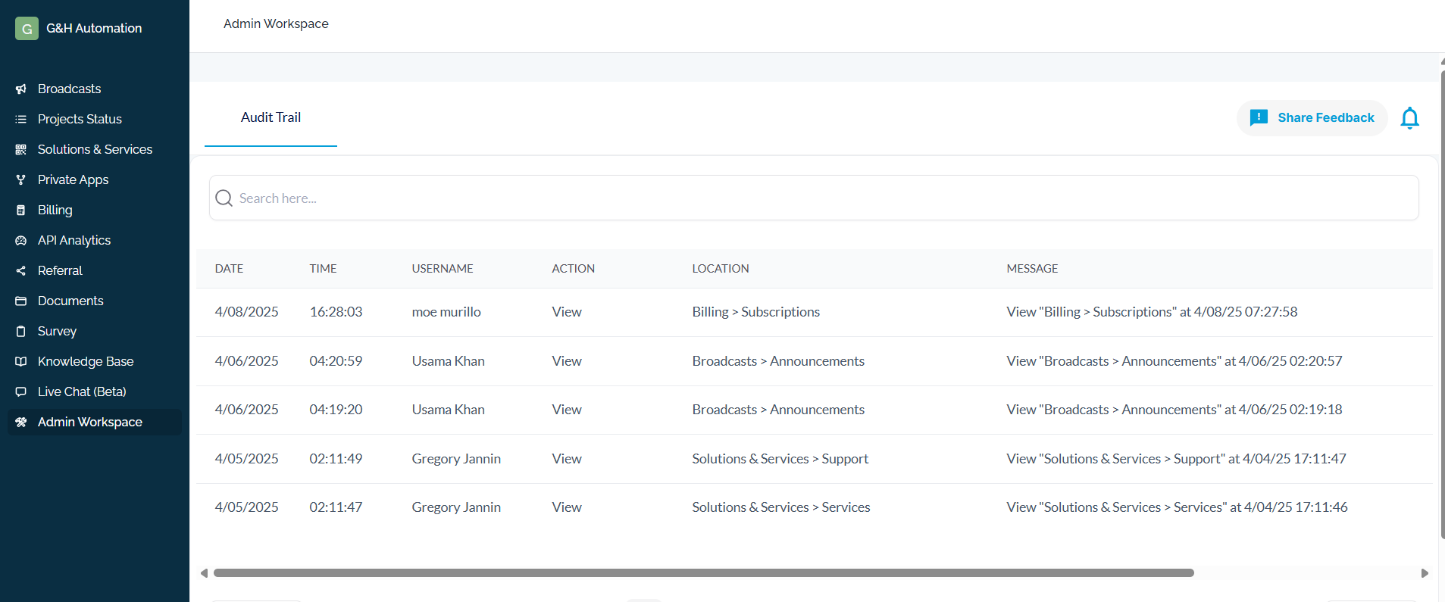The image size is (1445, 602).
Task: Click the Solutions & Services grid icon
Action: [21, 150]
